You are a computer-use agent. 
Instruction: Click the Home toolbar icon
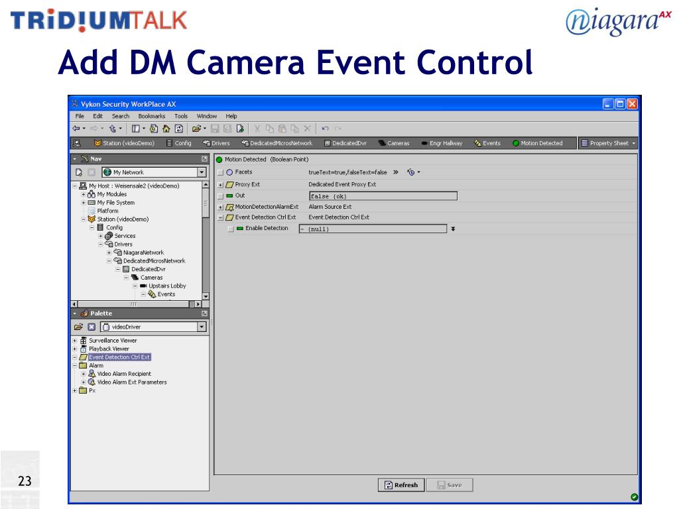click(166, 129)
